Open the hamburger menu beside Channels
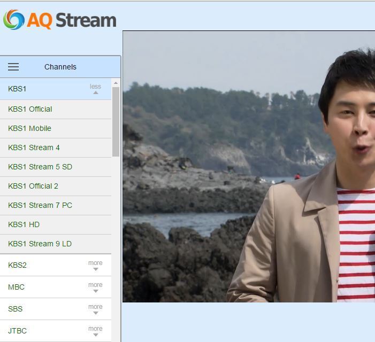Image resolution: width=375 pixels, height=342 pixels. (x=13, y=67)
